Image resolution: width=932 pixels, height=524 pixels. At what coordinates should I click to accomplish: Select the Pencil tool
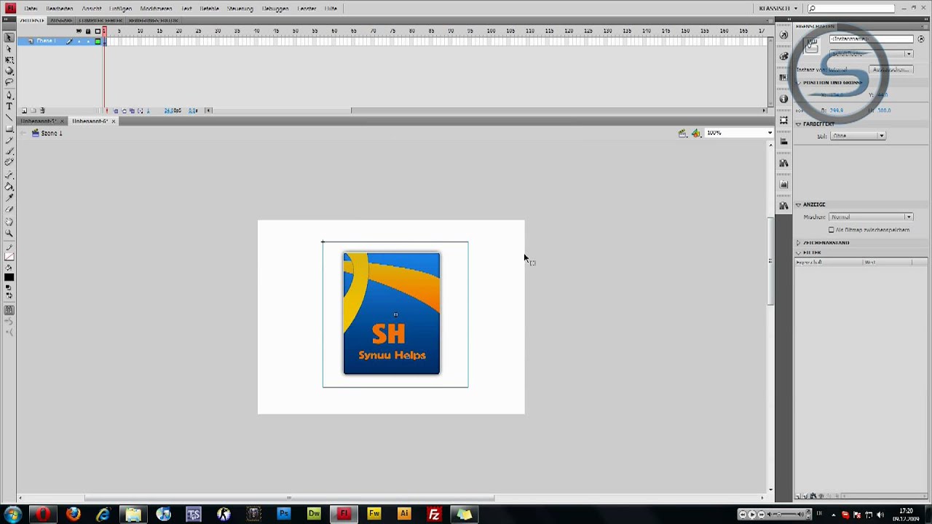[9, 140]
